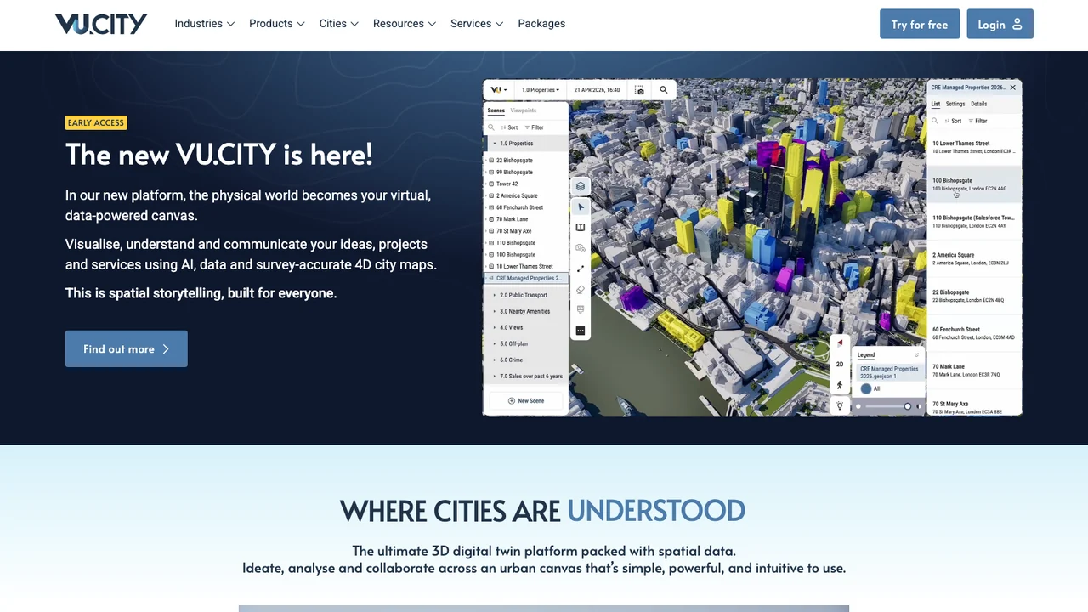The height and width of the screenshot is (612, 1088).
Task: Click the Try for free button
Action: [x=920, y=24]
